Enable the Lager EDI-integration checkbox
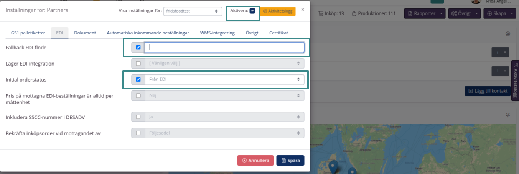The width and height of the screenshot is (519, 174). (138, 64)
